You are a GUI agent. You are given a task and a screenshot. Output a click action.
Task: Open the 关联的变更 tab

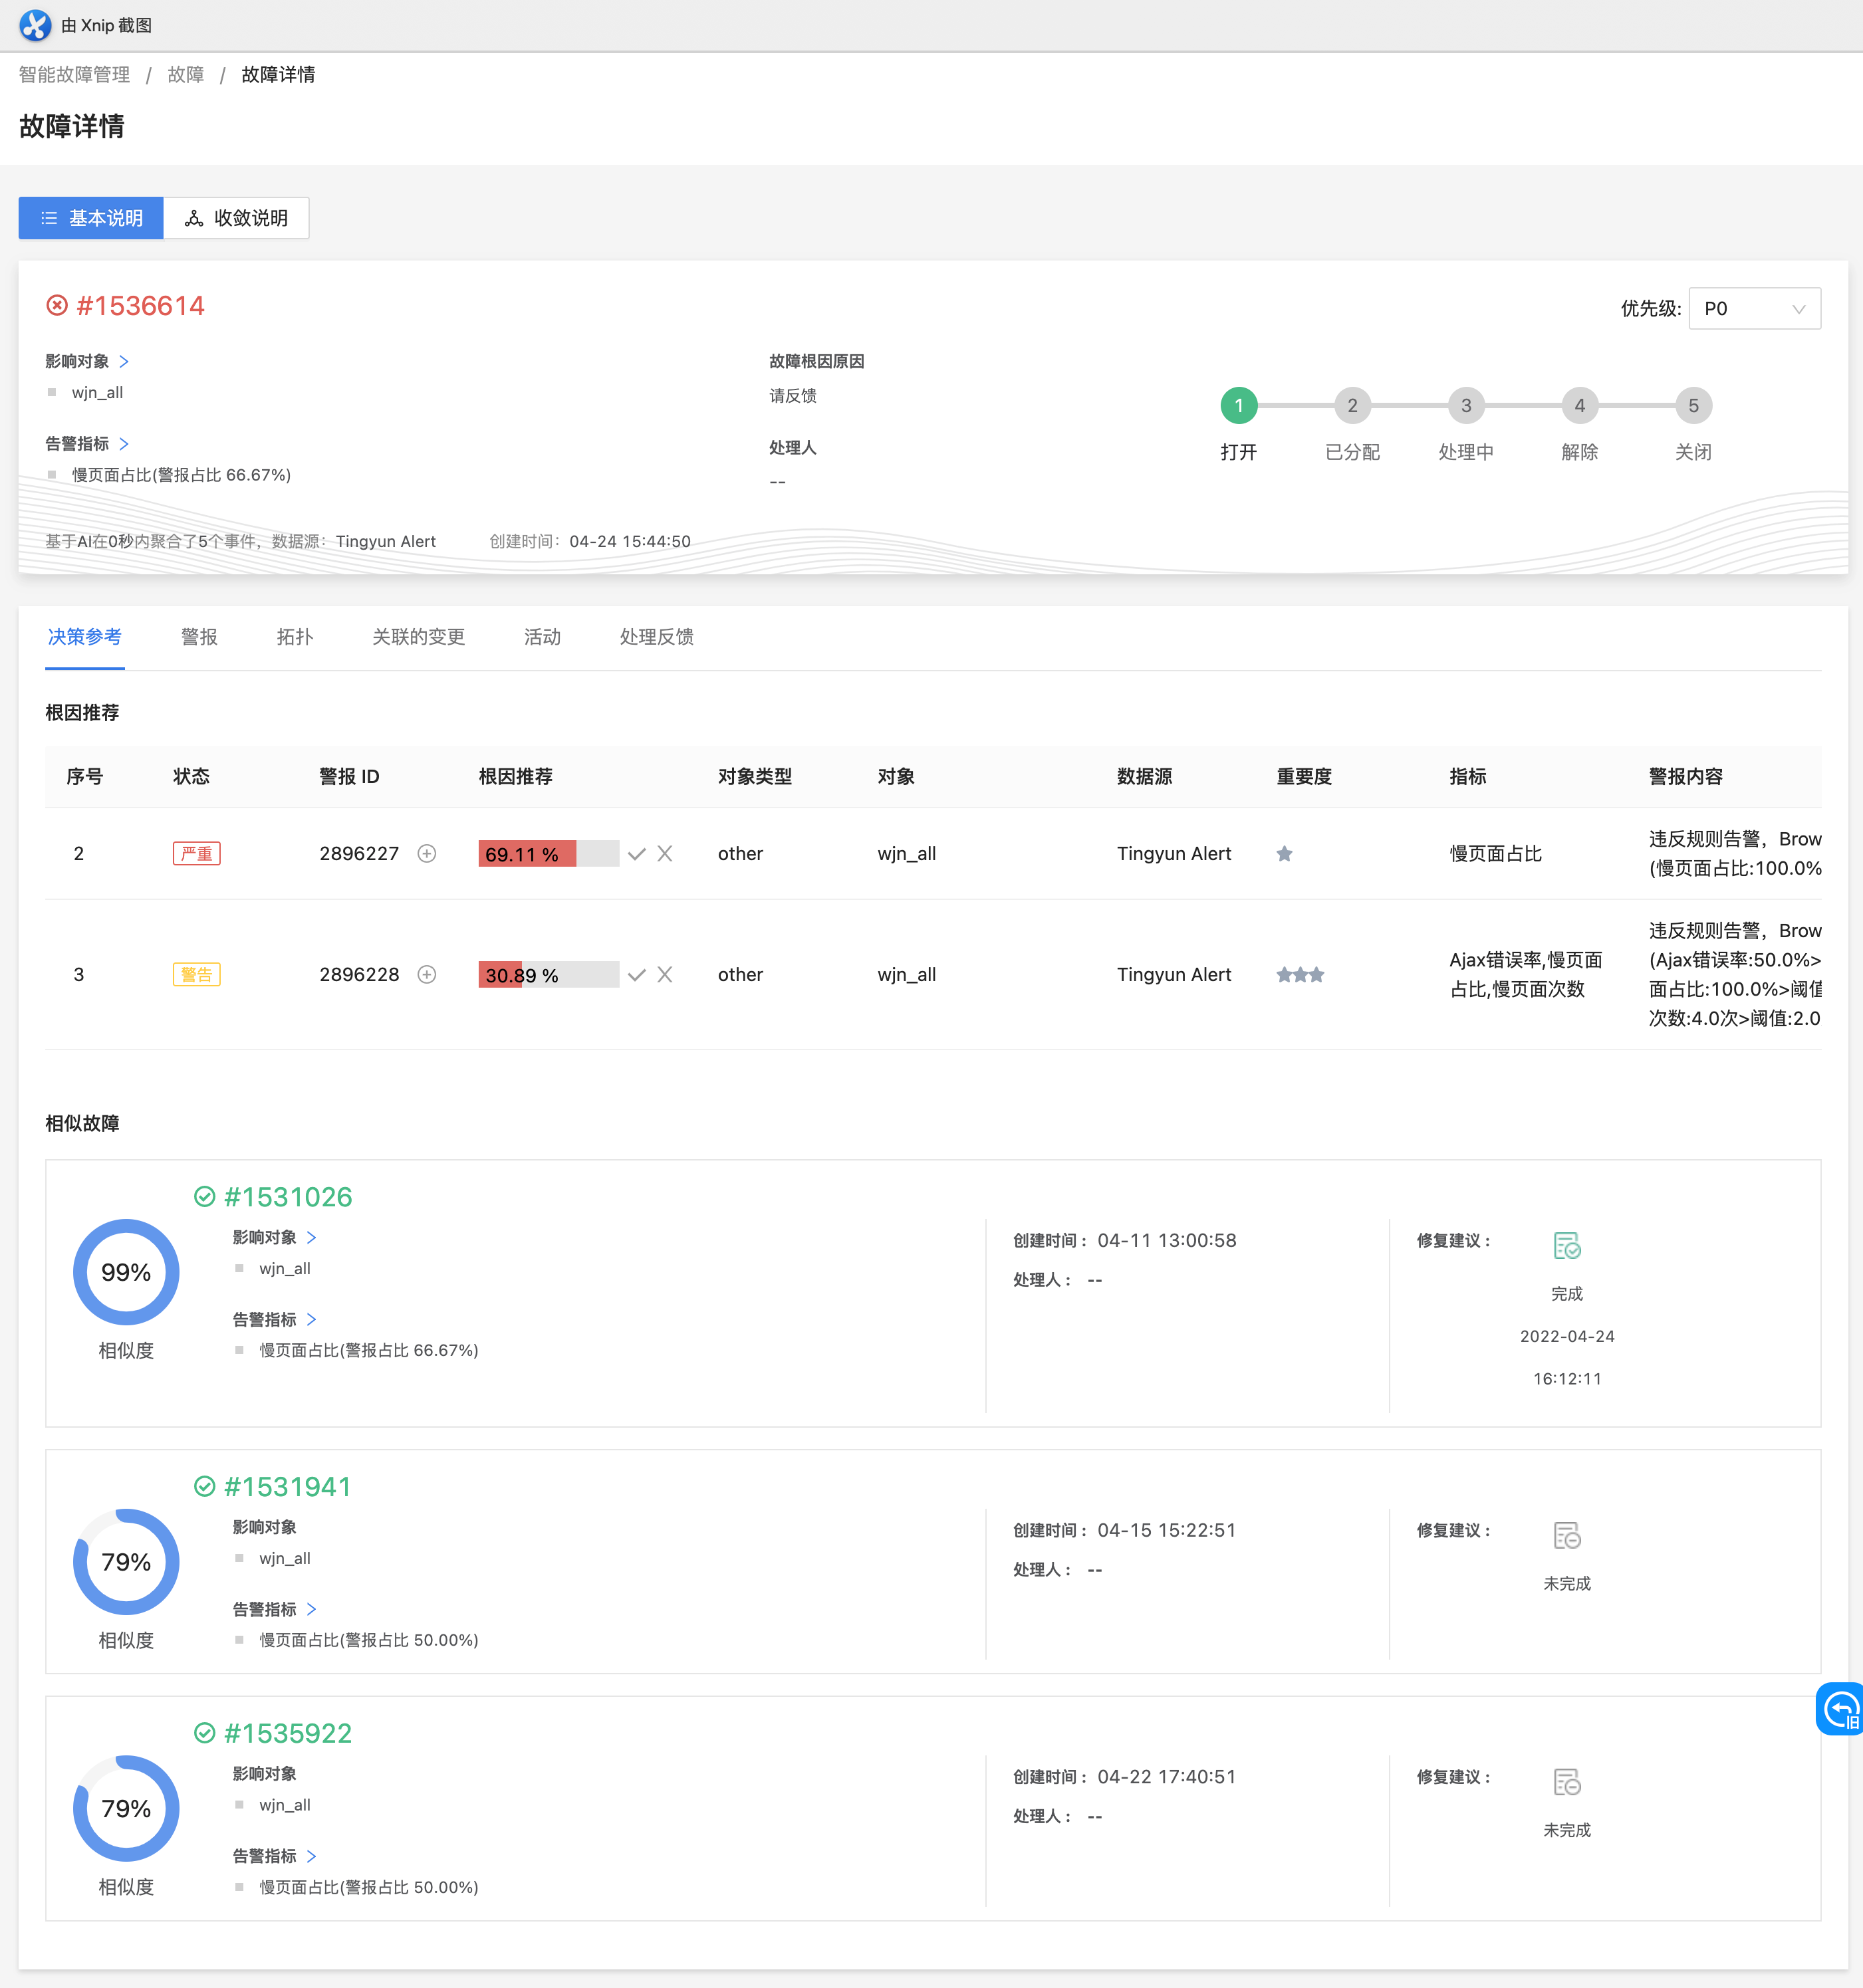tap(418, 637)
